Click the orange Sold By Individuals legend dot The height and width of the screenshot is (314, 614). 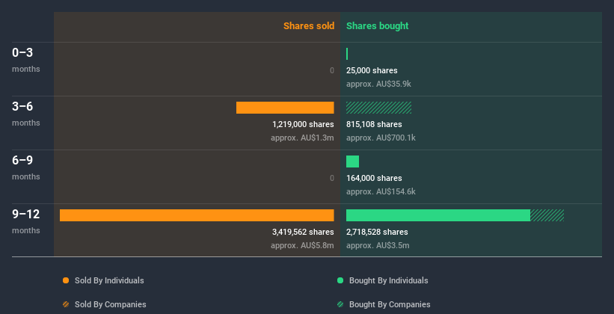tap(66, 280)
